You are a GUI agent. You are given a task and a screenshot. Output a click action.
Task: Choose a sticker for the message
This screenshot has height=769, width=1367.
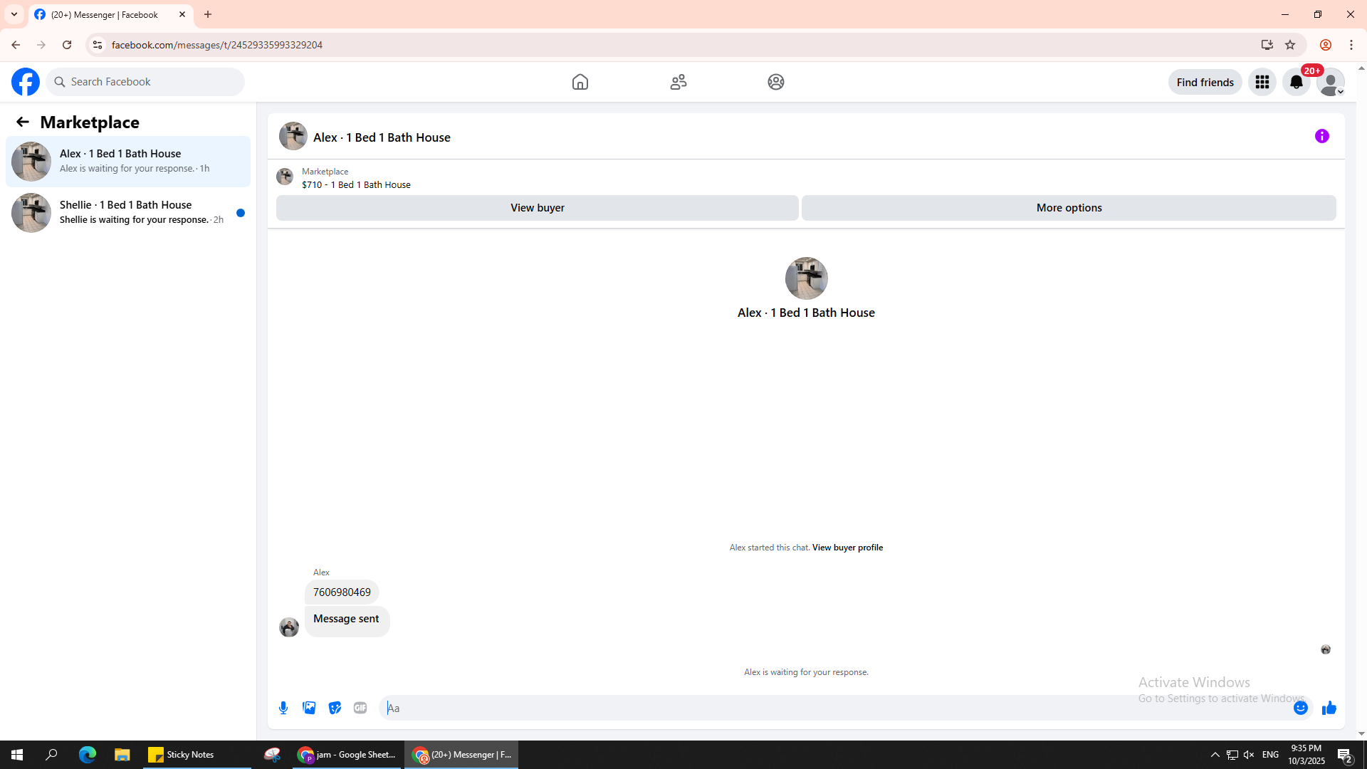click(335, 708)
